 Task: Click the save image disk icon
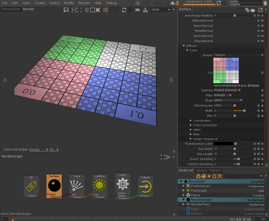coord(66,10)
